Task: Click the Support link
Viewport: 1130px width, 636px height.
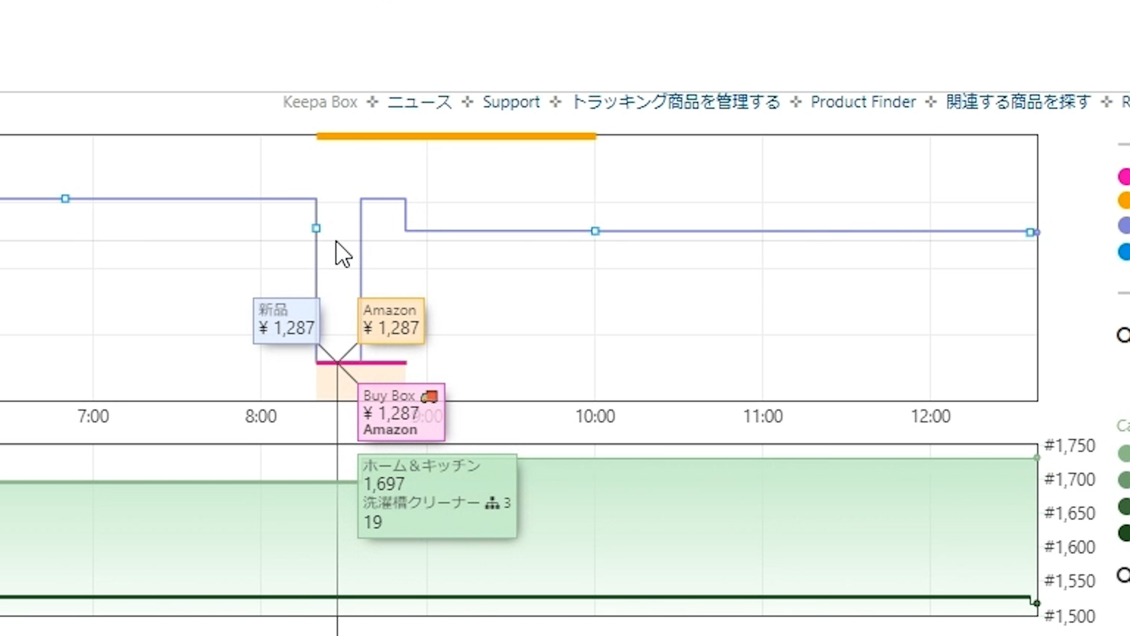Action: pos(511,102)
